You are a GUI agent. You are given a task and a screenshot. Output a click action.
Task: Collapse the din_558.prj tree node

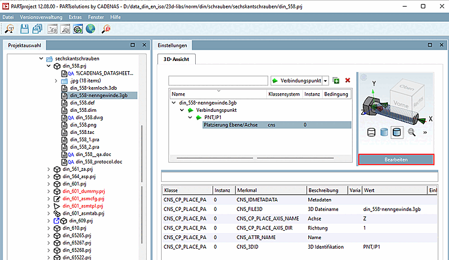click(49, 66)
